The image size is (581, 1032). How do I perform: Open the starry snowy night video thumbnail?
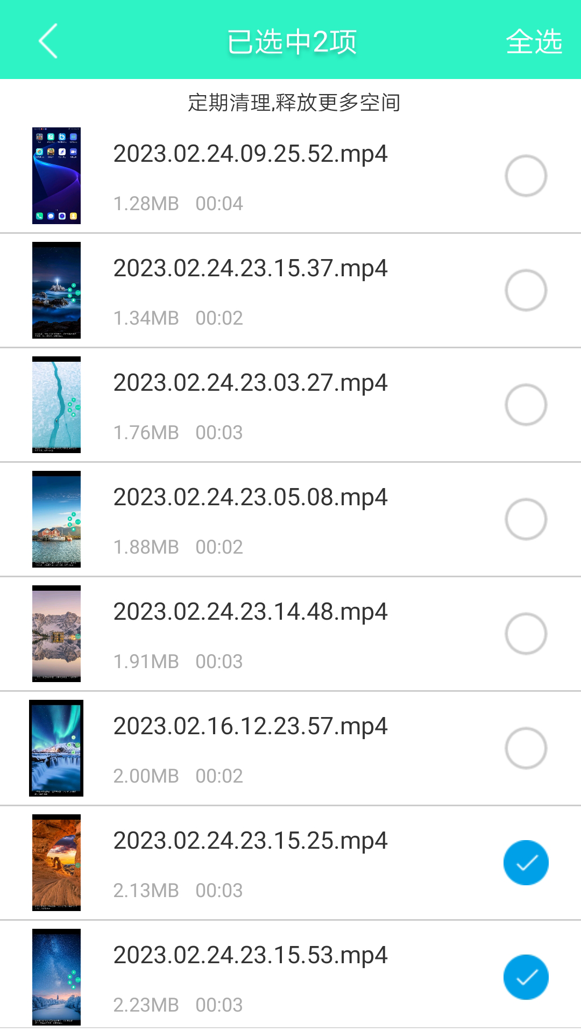56,977
